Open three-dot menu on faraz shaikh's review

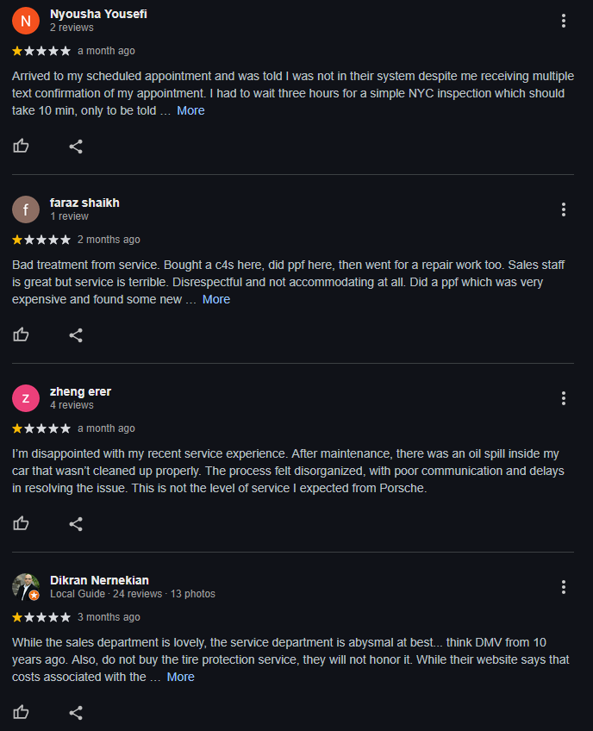click(x=563, y=209)
